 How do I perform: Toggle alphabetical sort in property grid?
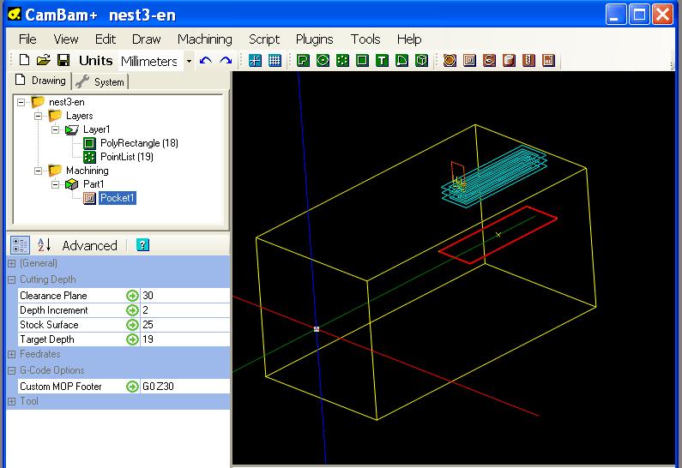[43, 245]
